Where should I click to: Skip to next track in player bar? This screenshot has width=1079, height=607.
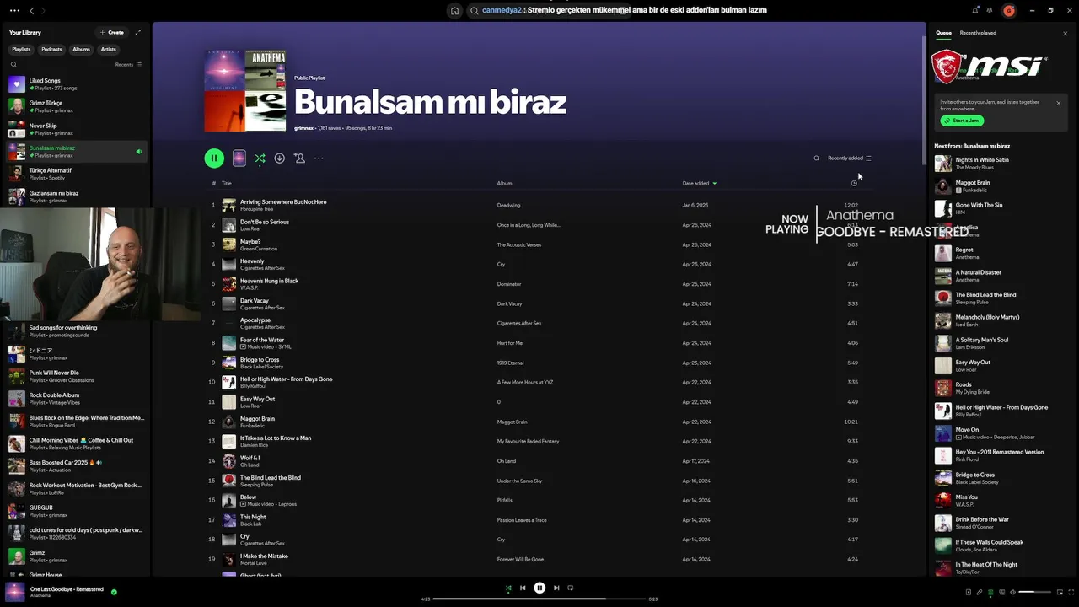[x=556, y=588]
